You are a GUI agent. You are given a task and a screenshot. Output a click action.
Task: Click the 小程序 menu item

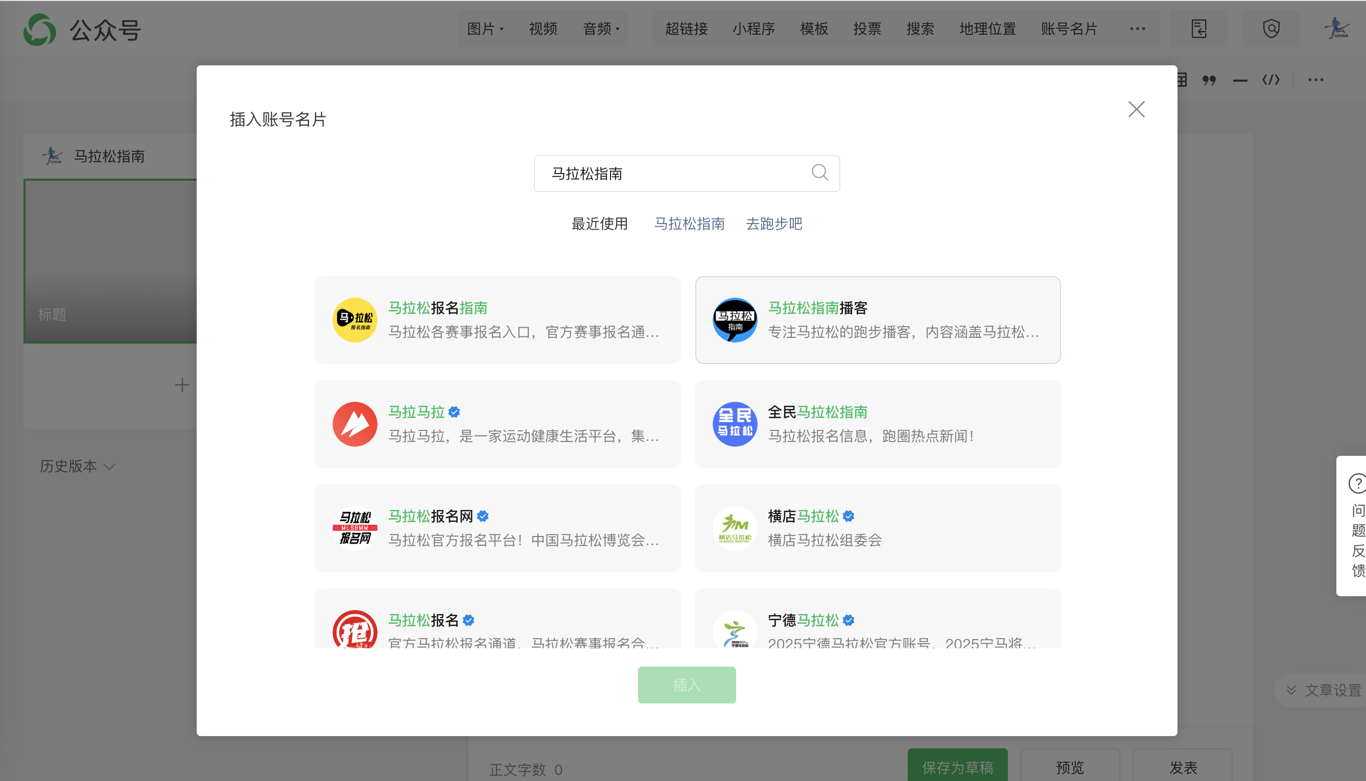(753, 29)
